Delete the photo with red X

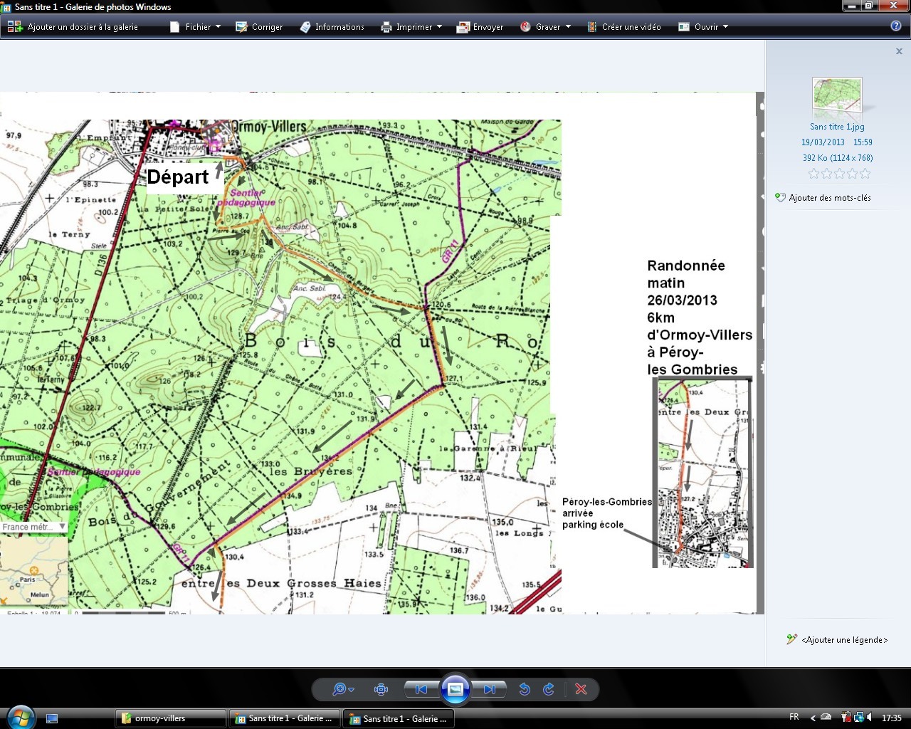coord(581,689)
